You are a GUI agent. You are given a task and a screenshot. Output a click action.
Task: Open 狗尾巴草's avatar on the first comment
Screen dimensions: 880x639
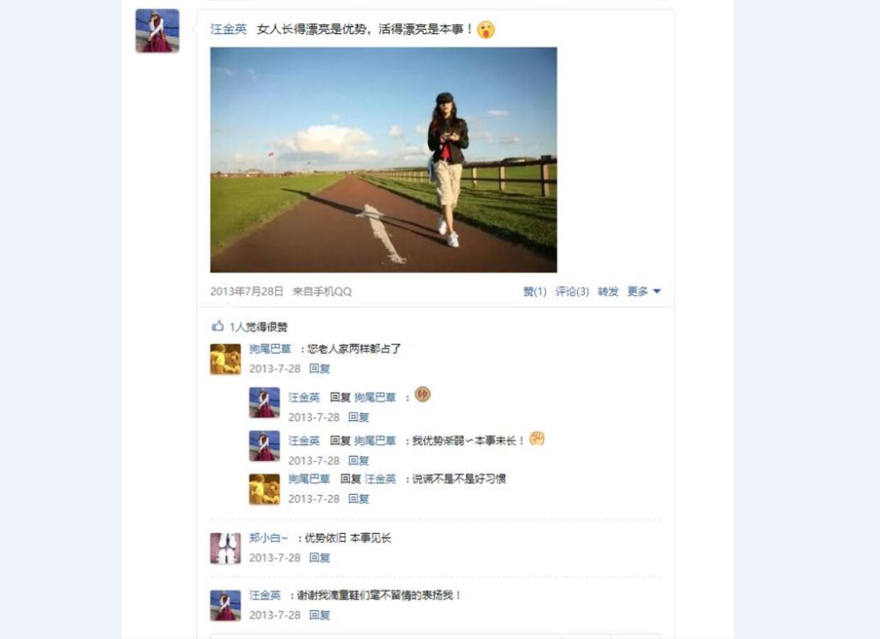pos(225,359)
